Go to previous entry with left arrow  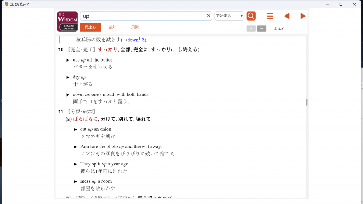coord(286,16)
